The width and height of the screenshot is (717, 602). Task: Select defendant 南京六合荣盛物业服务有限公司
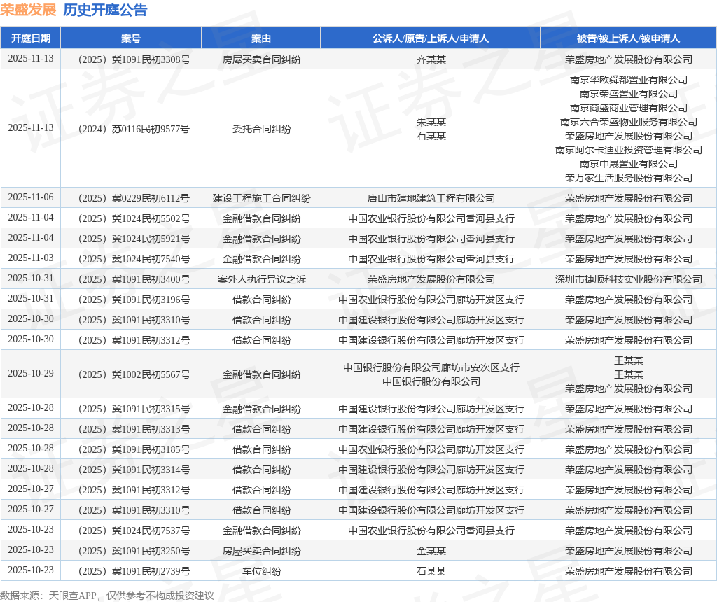(x=628, y=122)
